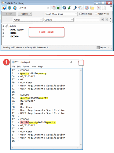Click the Insert Citation icon
The width and height of the screenshot is (114, 153).
coord(99,8)
